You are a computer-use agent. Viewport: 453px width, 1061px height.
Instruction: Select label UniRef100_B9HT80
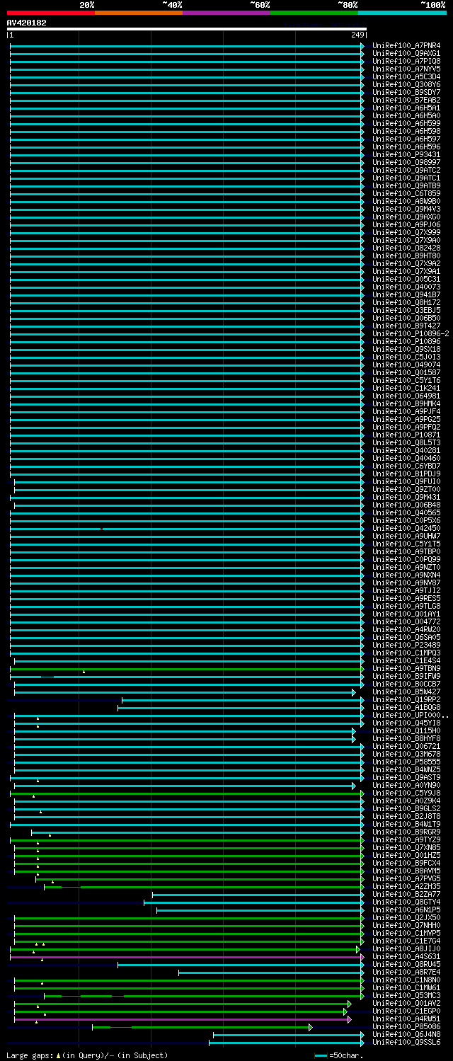coord(406,256)
